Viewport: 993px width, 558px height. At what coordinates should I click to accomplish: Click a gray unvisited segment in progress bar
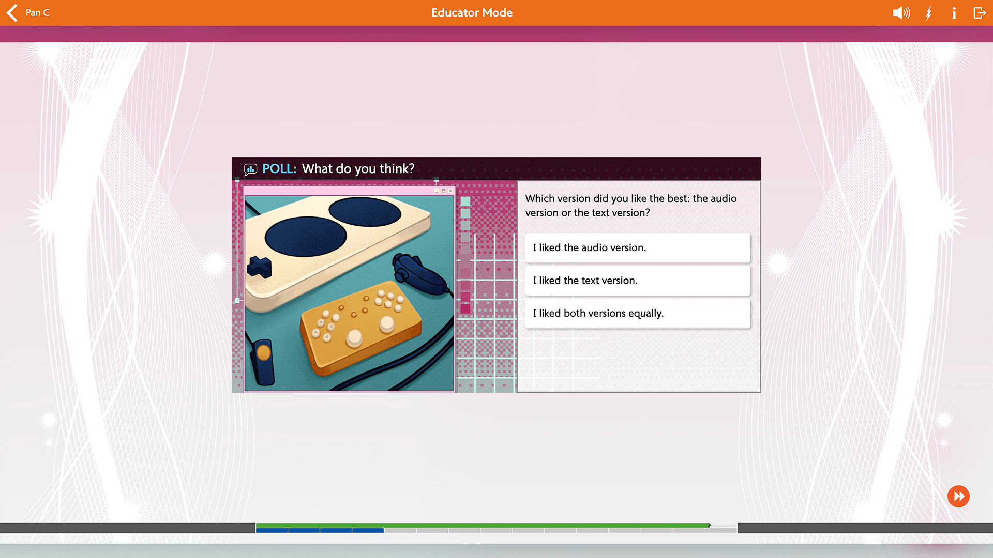(x=400, y=530)
